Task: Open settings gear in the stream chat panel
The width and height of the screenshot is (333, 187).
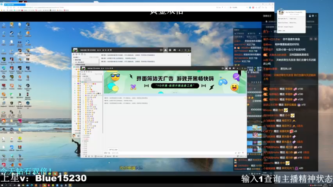Action: pos(313,16)
